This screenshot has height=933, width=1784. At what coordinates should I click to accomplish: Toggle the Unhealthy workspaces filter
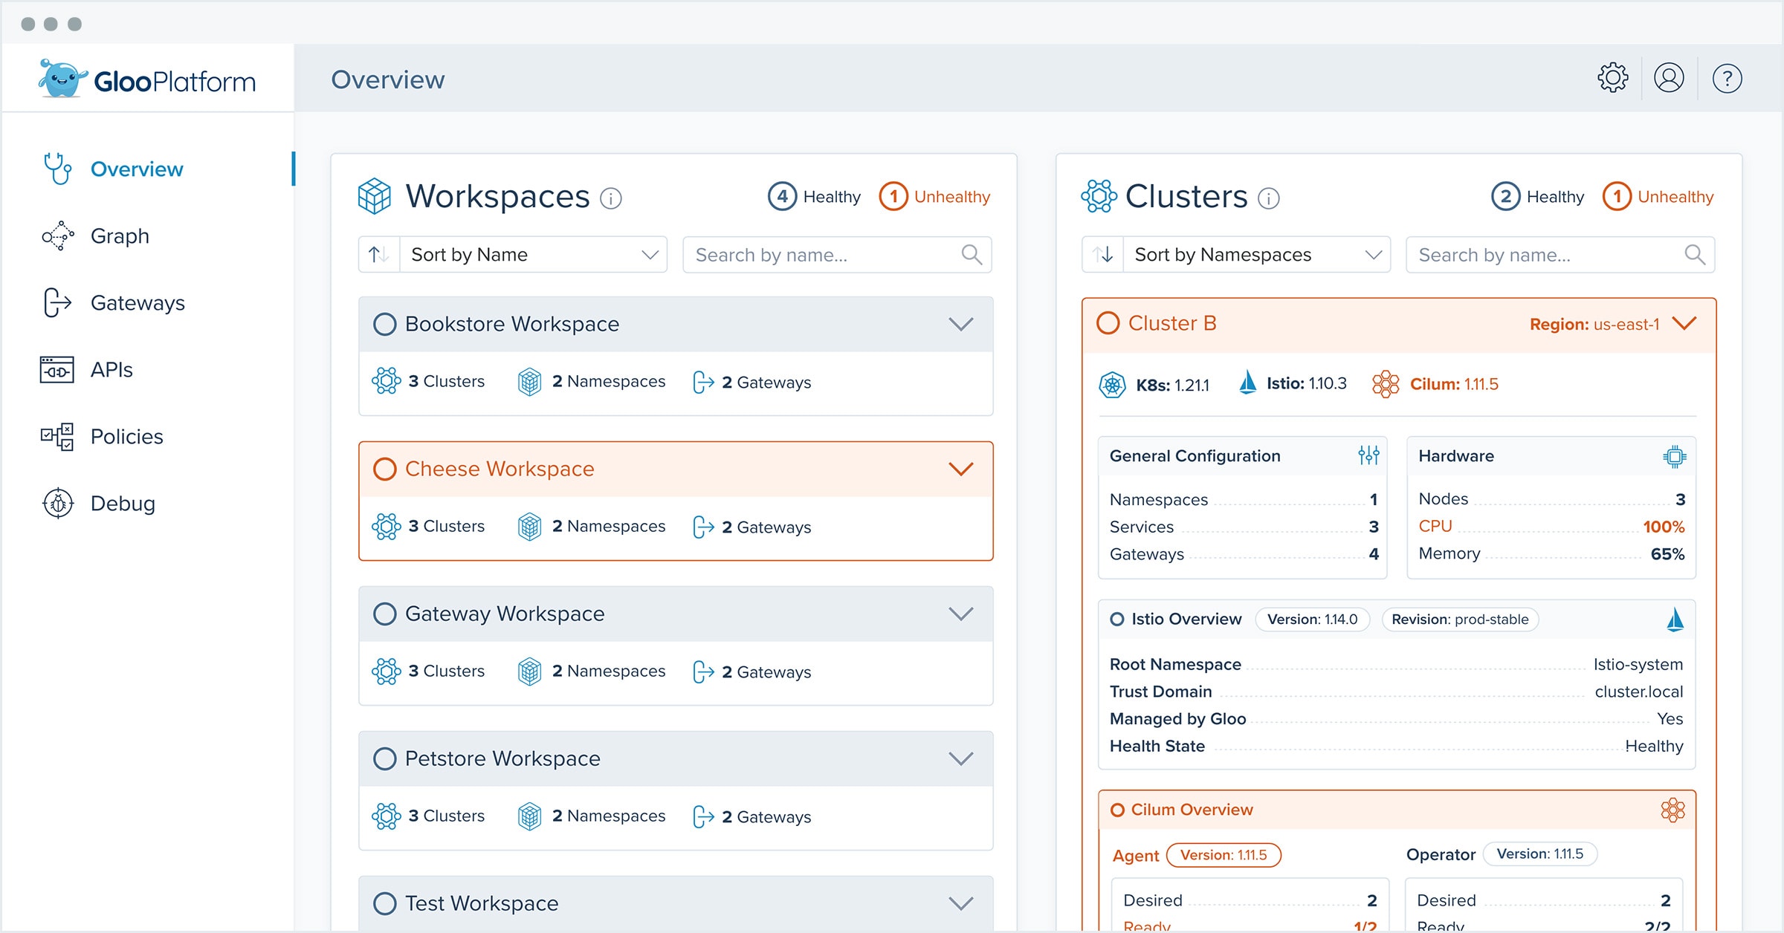coord(935,197)
